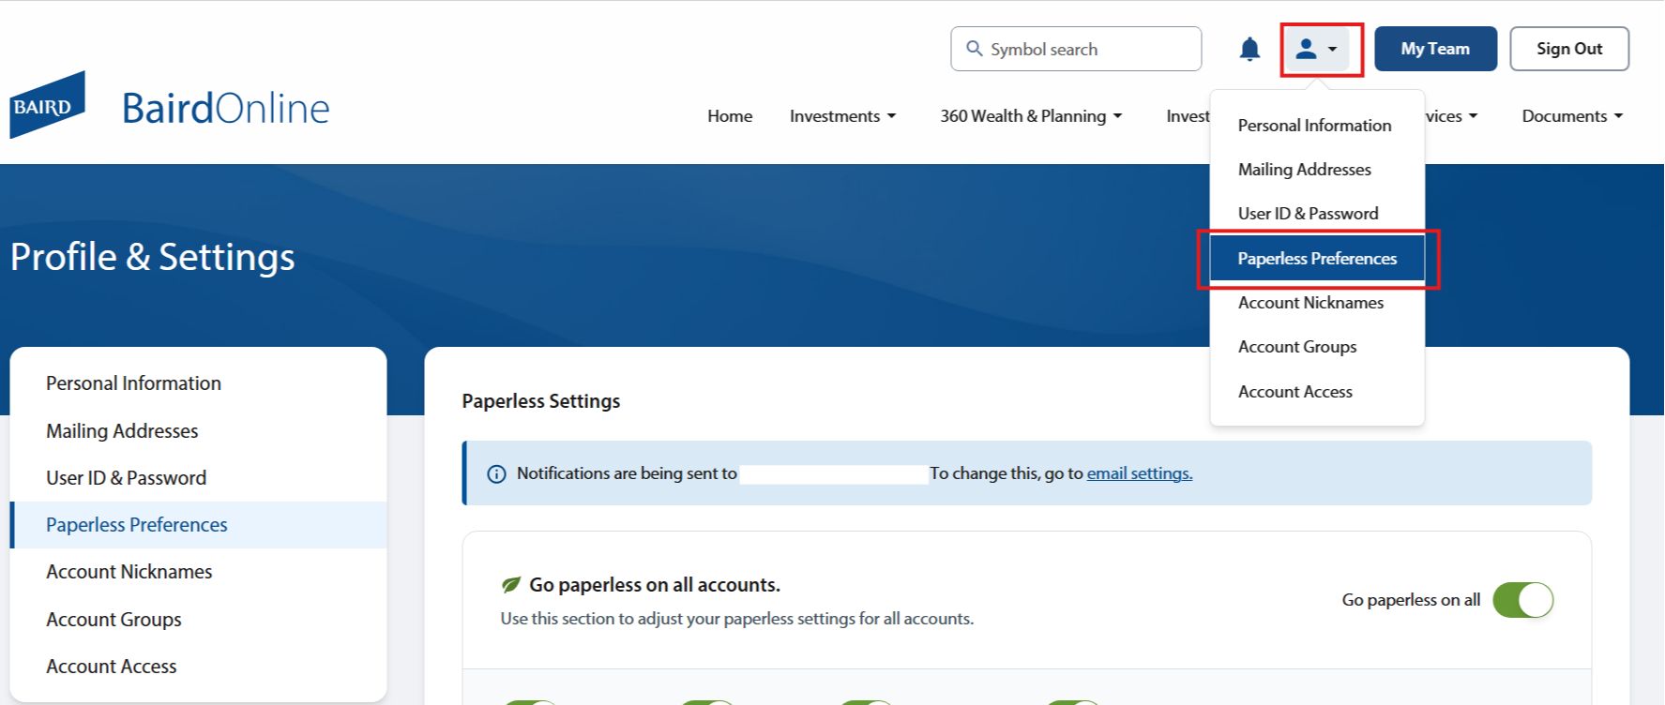Open Account Nicknames in left sidebar
Image resolution: width=1665 pixels, height=705 pixels.
click(198, 572)
